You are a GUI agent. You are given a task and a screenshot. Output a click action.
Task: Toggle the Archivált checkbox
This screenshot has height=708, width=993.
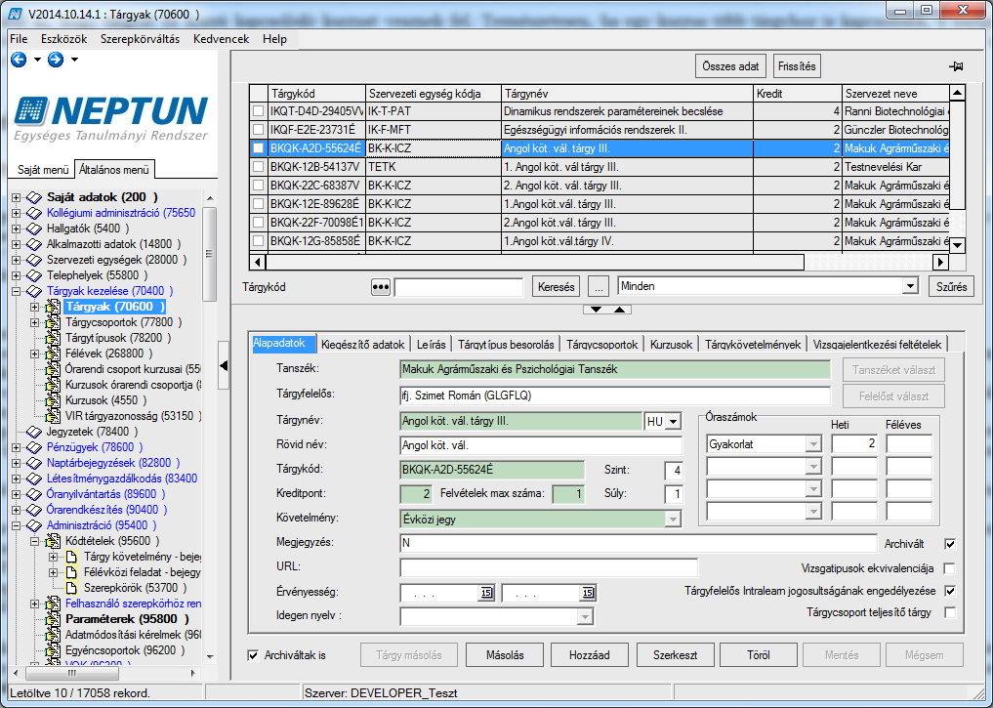pos(950,544)
